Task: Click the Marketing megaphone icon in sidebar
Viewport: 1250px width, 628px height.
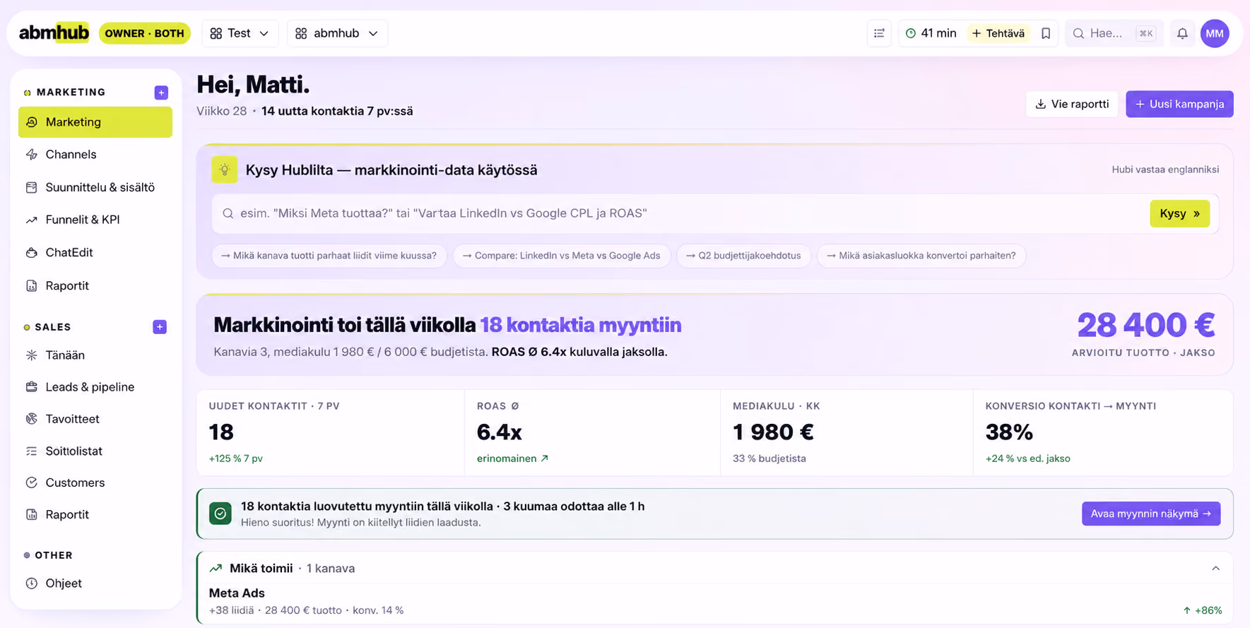Action: (32, 122)
